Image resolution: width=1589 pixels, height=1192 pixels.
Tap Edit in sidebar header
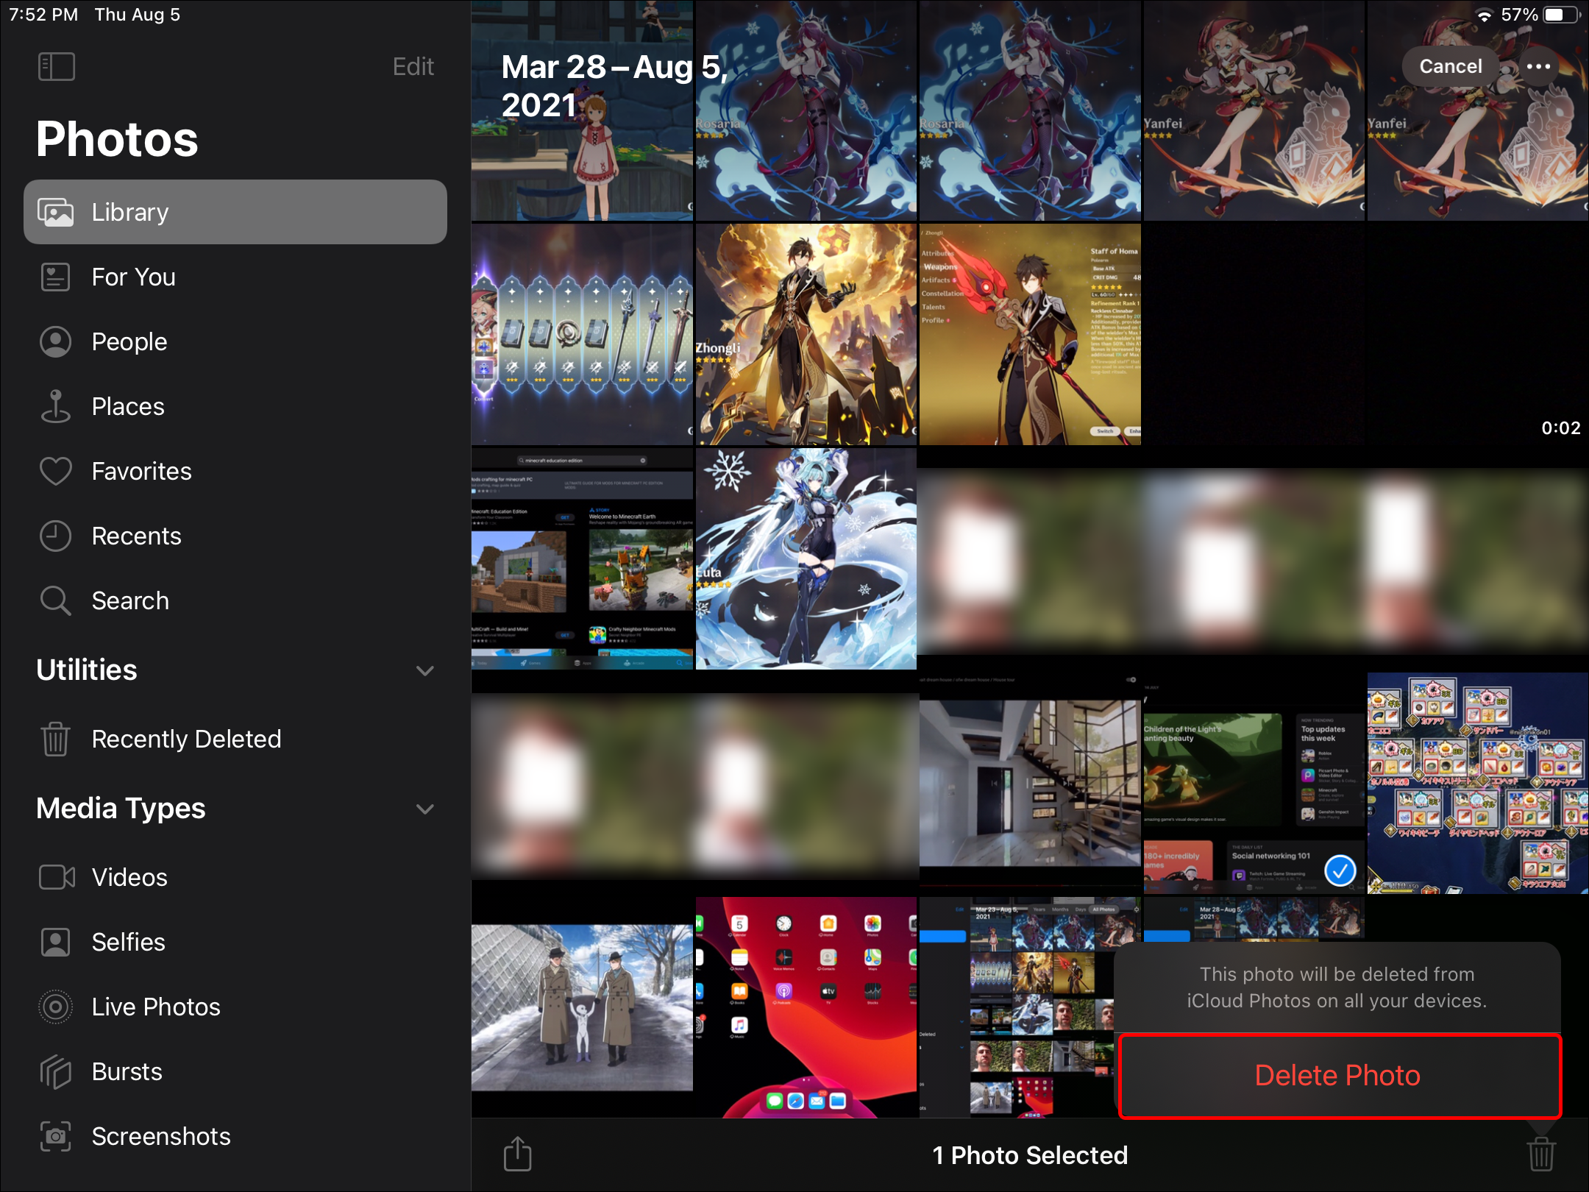[x=413, y=66]
